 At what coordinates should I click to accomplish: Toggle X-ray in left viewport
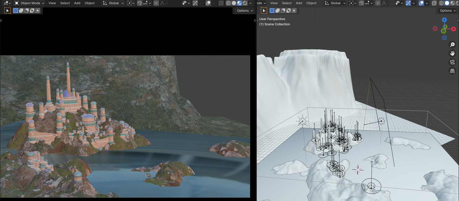click(x=221, y=3)
